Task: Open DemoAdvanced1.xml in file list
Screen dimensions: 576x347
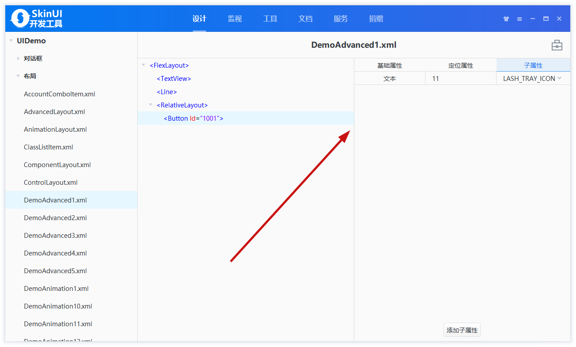Action: (55, 200)
